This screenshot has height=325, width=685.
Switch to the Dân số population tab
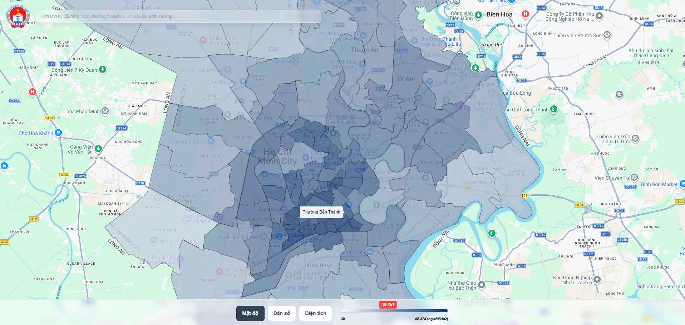point(282,313)
